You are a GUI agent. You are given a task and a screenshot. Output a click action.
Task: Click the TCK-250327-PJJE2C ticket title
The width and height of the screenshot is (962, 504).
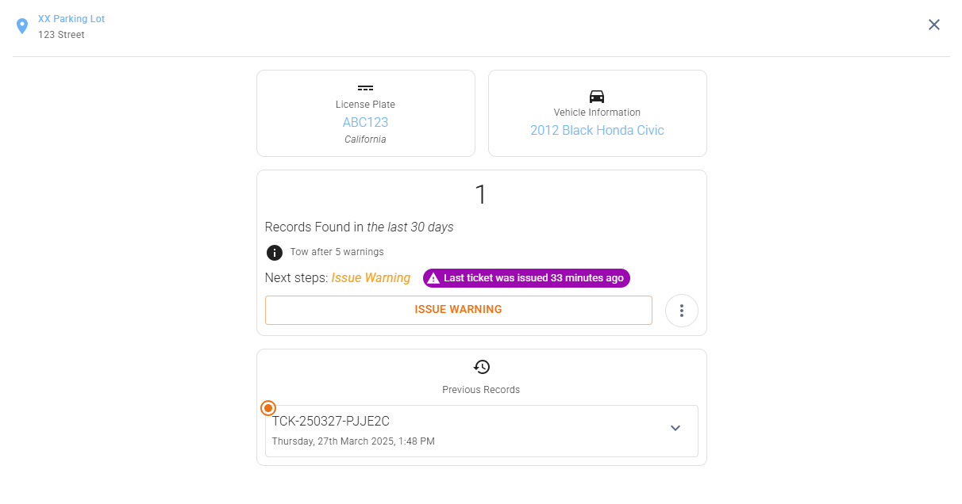point(331,422)
